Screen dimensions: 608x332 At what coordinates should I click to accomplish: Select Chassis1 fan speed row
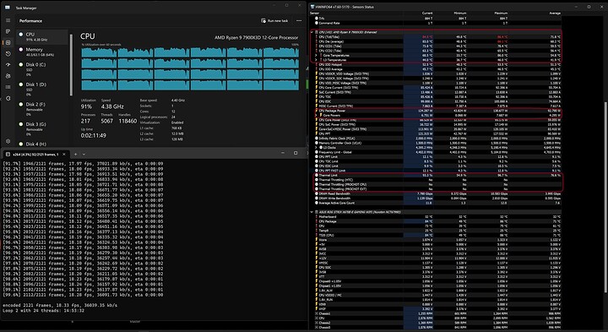[437, 313]
